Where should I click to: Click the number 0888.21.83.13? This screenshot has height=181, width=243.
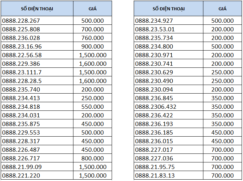pyautogui.click(x=155, y=175)
